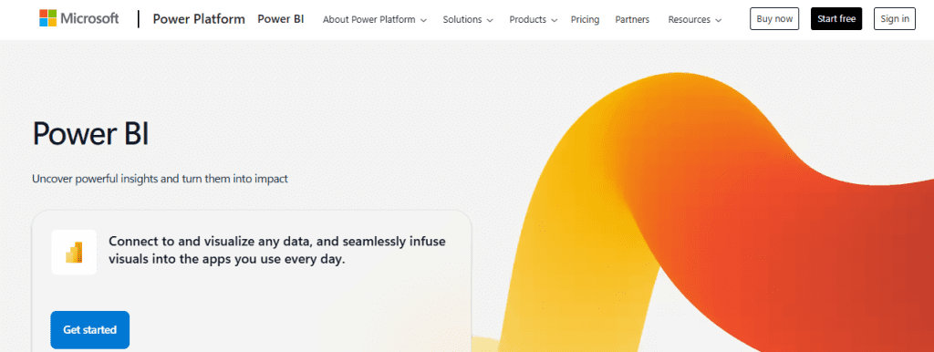Click the Microsoft logo

point(79,18)
